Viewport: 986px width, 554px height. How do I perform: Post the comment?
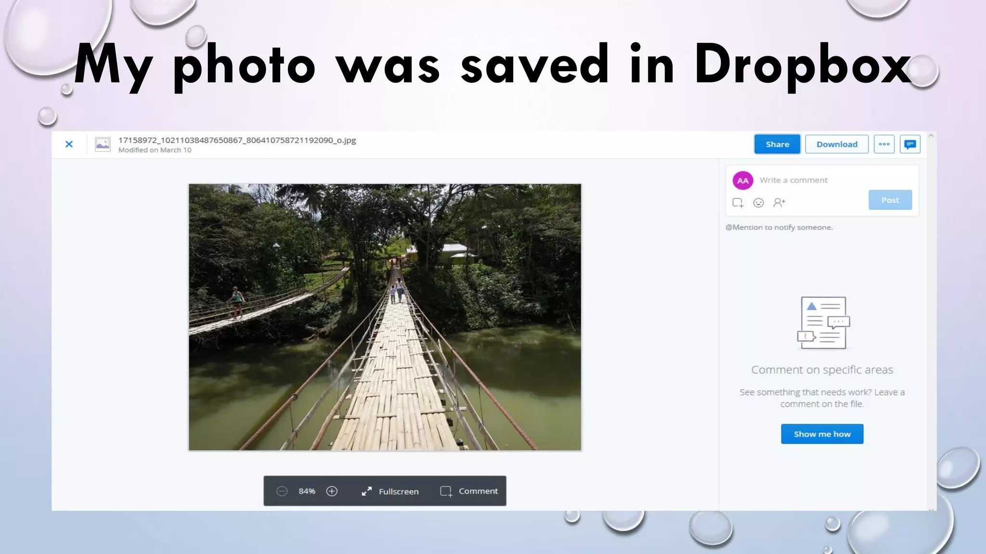(890, 200)
